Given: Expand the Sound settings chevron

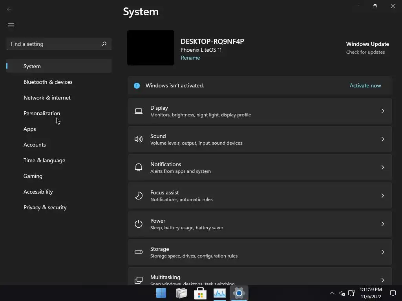Looking at the screenshot, I should tap(382, 139).
